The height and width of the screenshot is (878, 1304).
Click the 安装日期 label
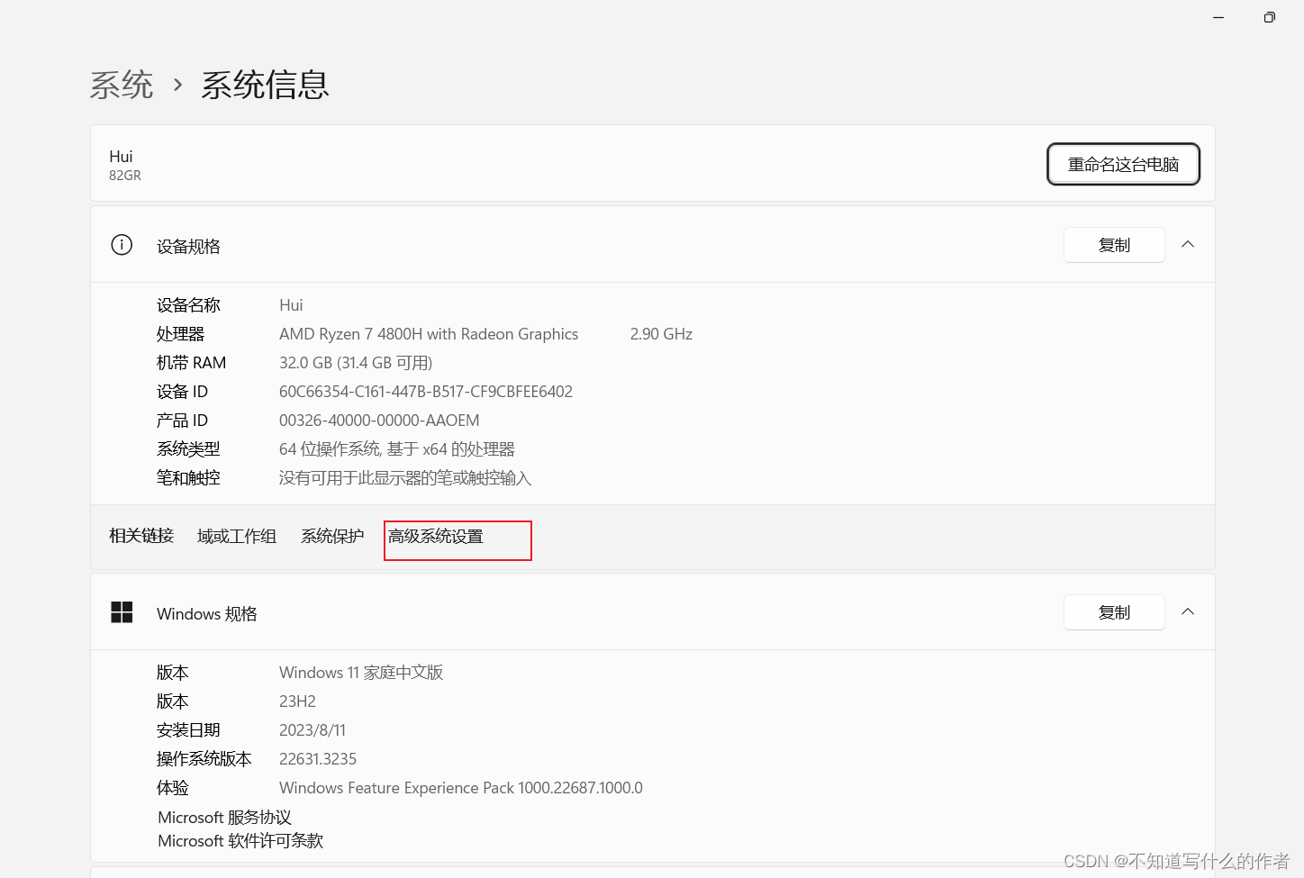pos(188,730)
